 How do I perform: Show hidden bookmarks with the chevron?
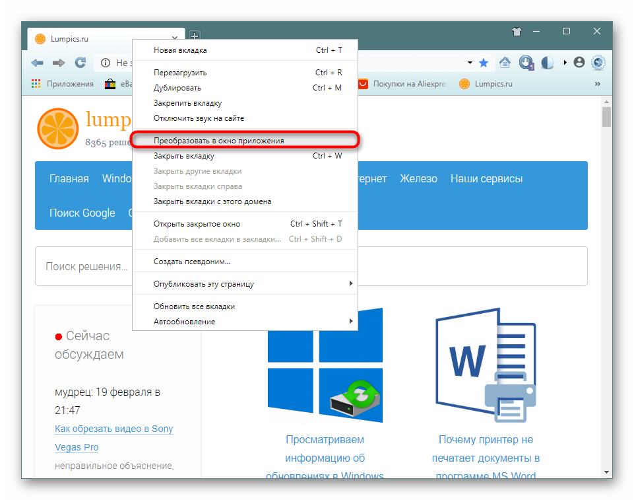598,84
